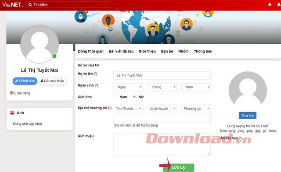Click the Ảnh photo icon in sidebar
281x172 pixels.
pyautogui.click(x=12, y=113)
